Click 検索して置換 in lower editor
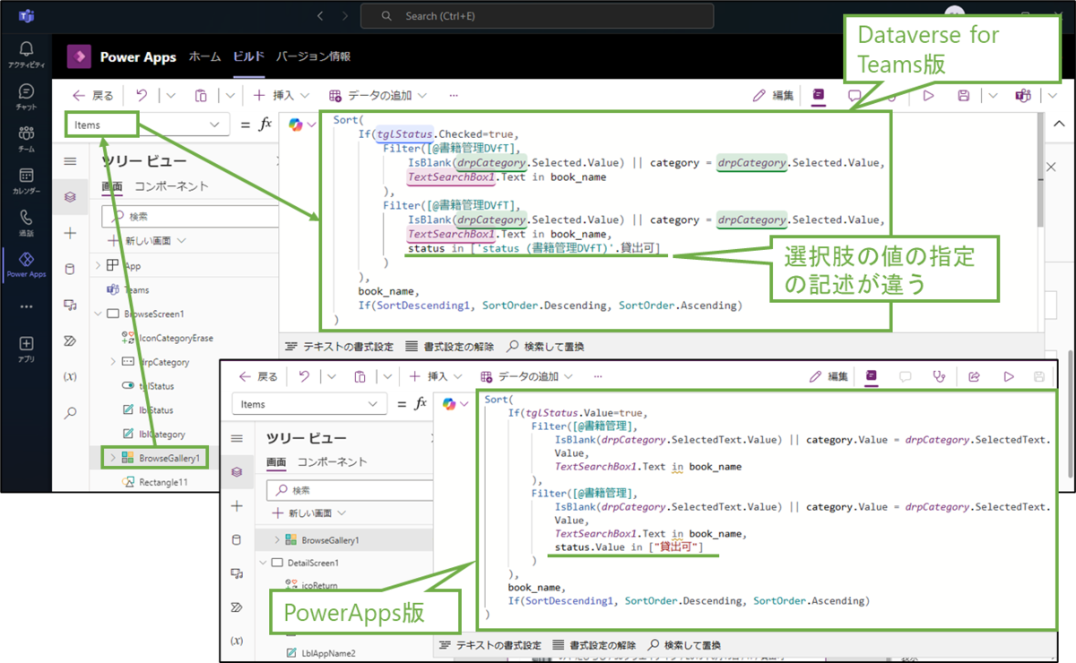The image size is (1076, 663). tap(684, 645)
